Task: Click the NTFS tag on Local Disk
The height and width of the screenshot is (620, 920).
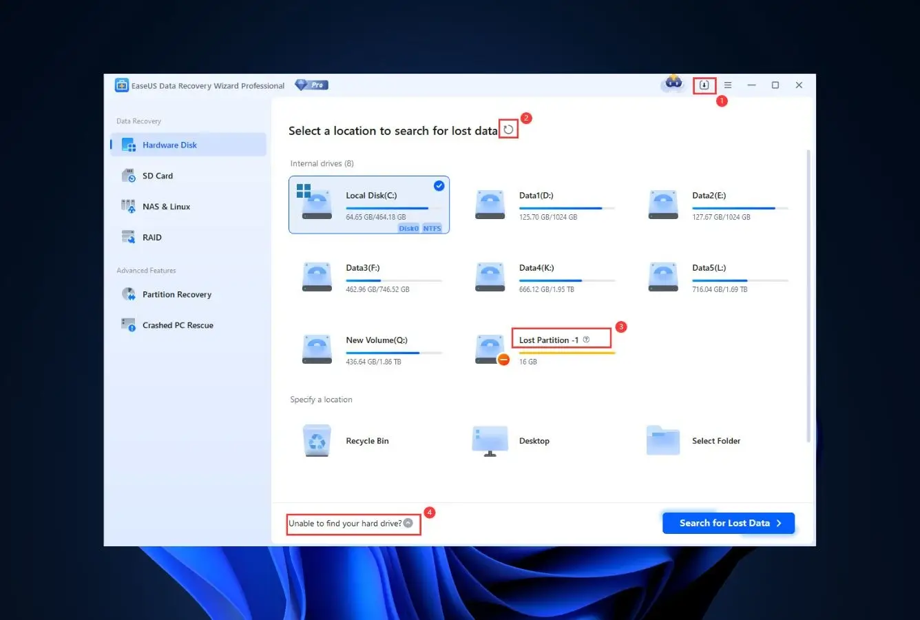Action: coord(432,229)
